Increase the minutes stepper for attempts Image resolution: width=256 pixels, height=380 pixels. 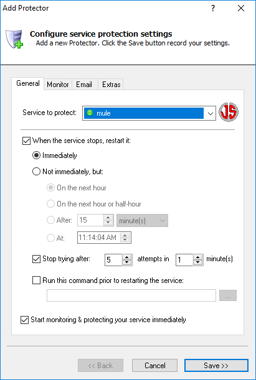click(x=198, y=257)
